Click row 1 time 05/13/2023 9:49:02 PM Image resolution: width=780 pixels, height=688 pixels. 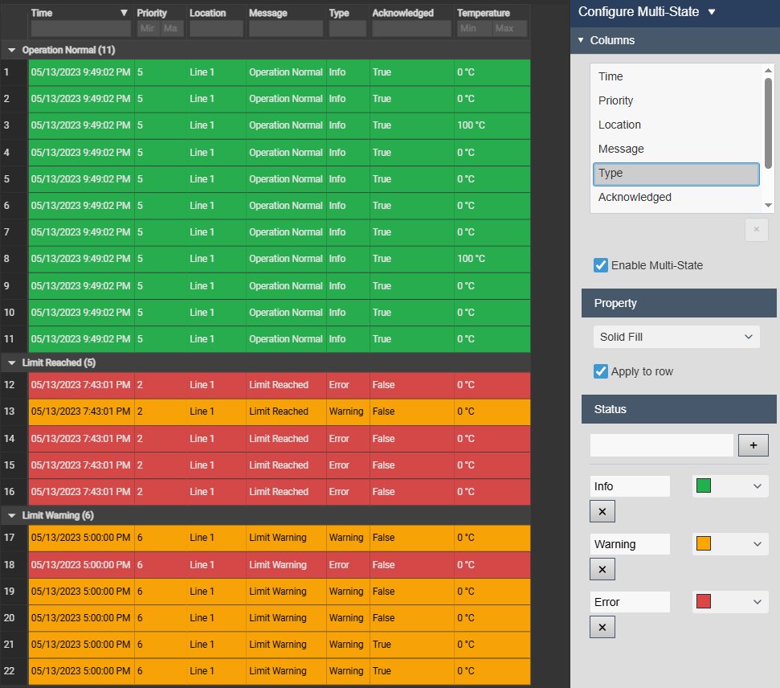click(x=80, y=72)
